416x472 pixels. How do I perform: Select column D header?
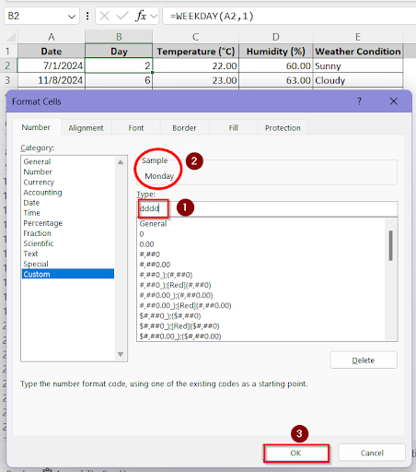(276, 37)
